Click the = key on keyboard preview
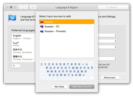Viewport: 133px width, 96px height. point(87,64)
